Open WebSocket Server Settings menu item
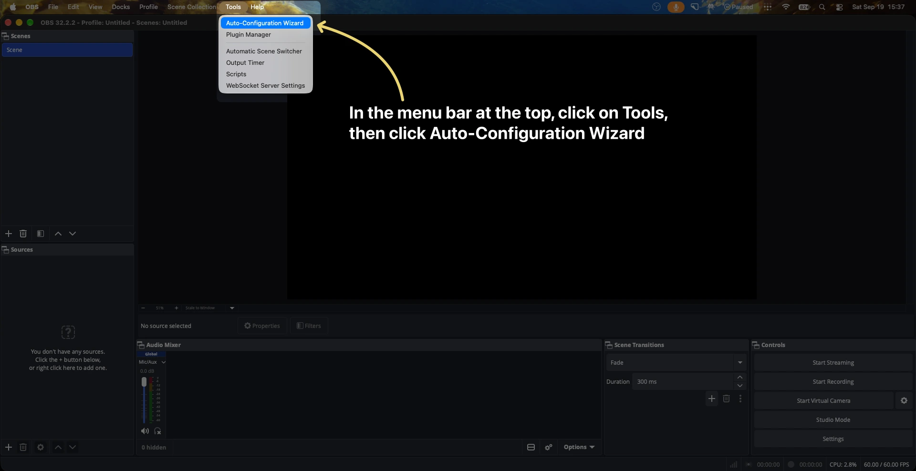Viewport: 916px width, 471px height. pyautogui.click(x=266, y=86)
